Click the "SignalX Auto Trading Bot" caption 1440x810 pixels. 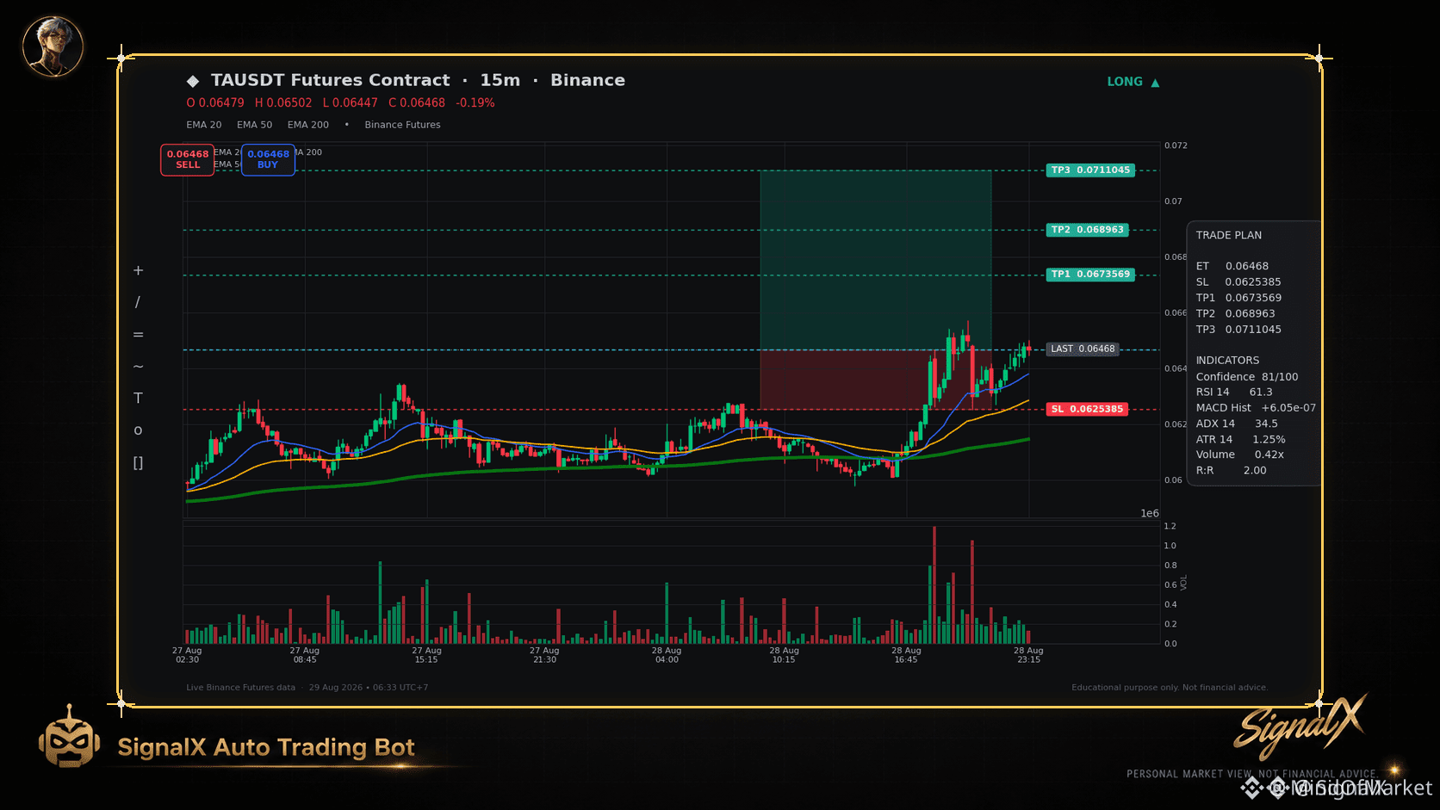click(x=266, y=747)
